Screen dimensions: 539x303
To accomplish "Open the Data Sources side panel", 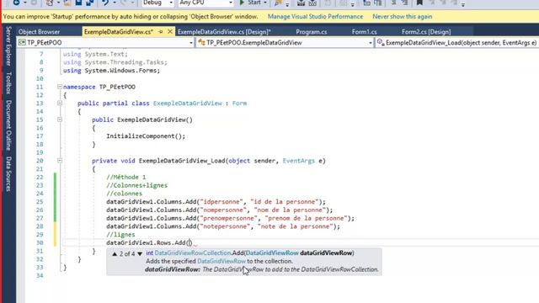I will tap(8, 174).
